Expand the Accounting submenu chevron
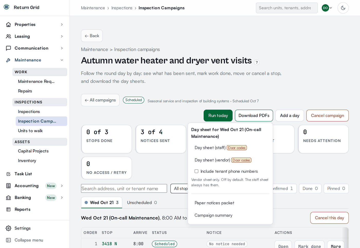Image resolution: width=360 pixels, height=248 pixels. [62, 186]
